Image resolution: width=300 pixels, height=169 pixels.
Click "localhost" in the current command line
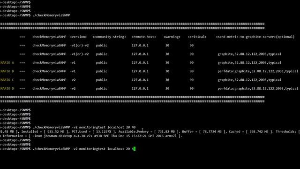(116, 149)
